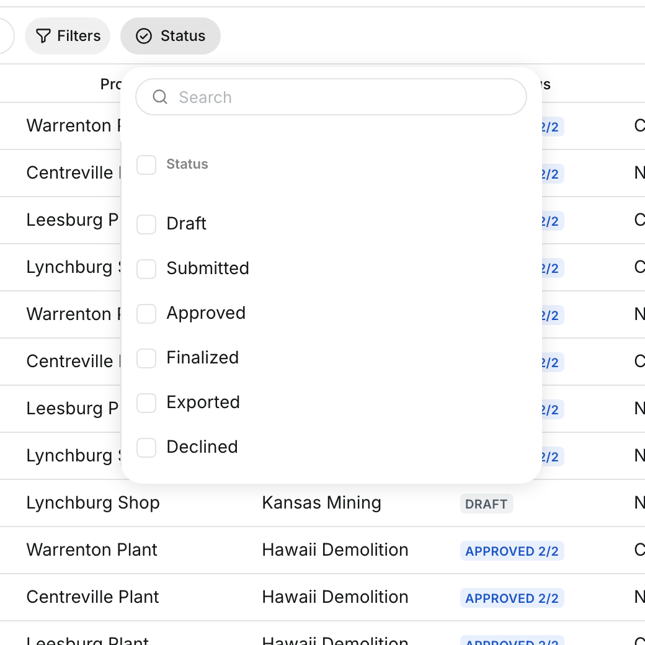This screenshot has width=645, height=645.
Task: Click the funnel icon in Filters
Action: click(43, 36)
